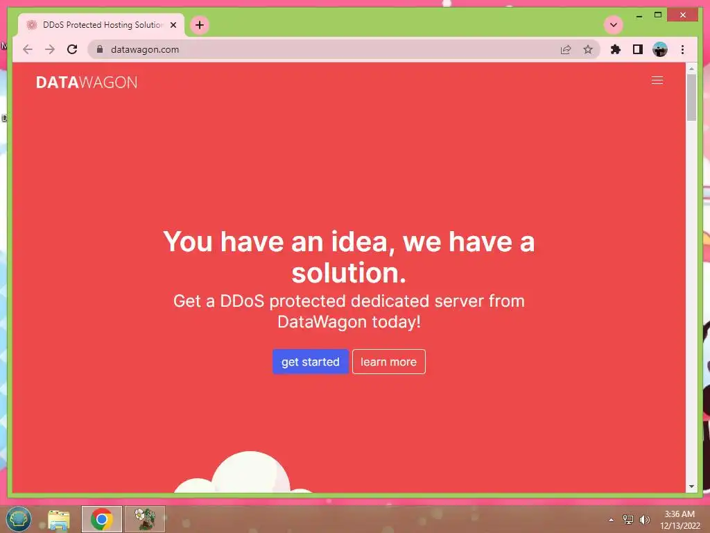Go forward to next page
Viewport: 710px width, 533px height.
50,49
